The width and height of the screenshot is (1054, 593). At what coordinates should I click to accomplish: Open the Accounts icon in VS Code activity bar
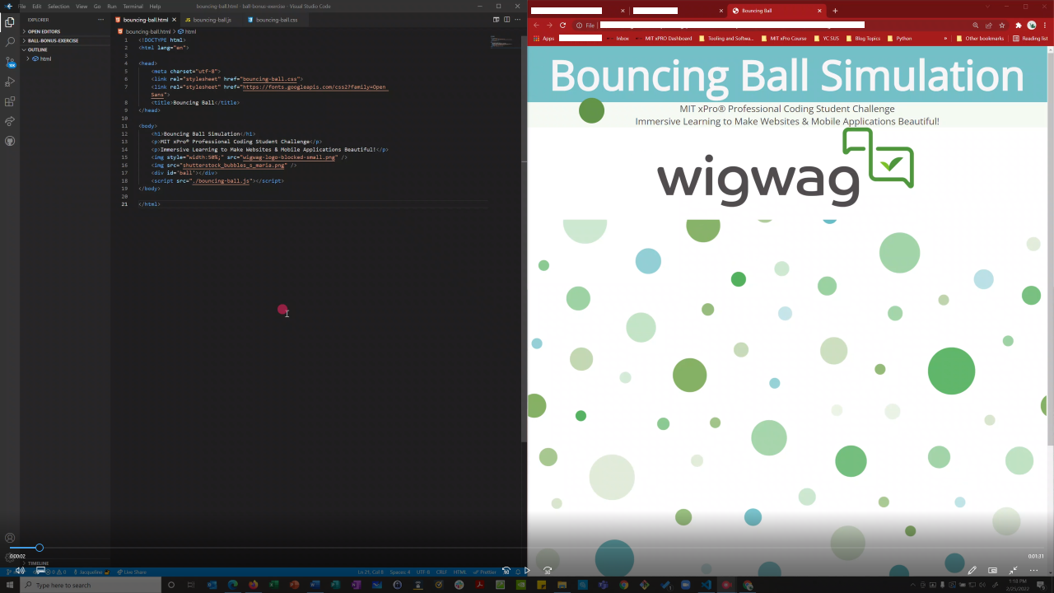click(10, 538)
